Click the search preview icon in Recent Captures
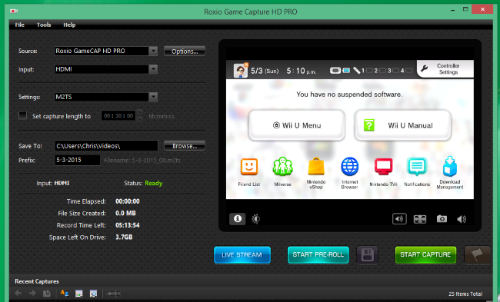The height and width of the screenshot is (302, 500). click(x=93, y=294)
